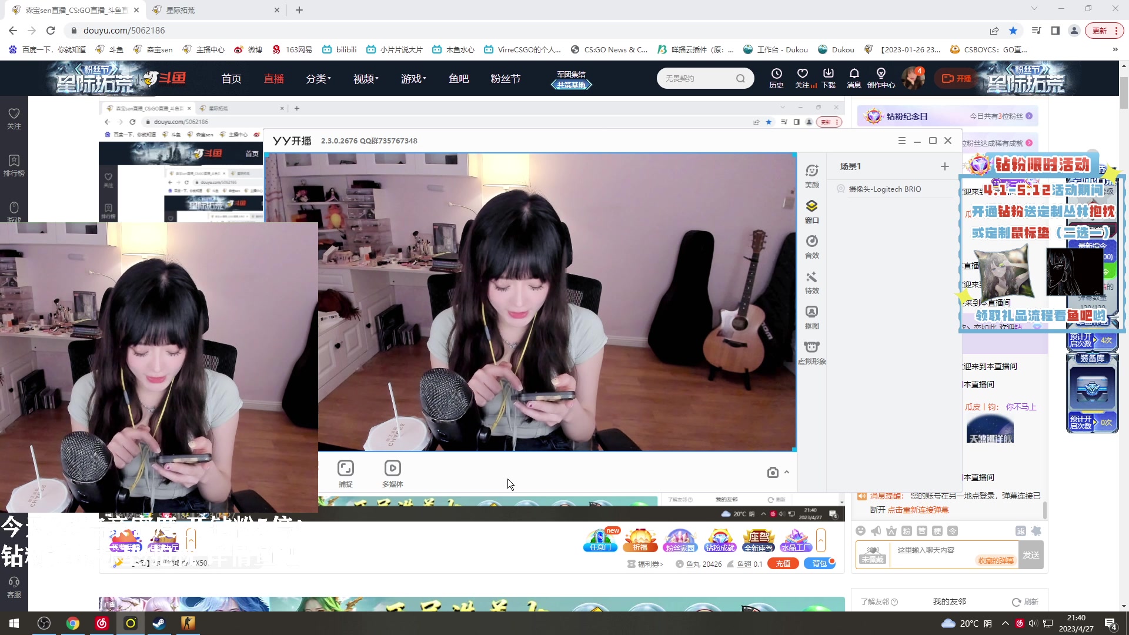The image size is (1129, 635).
Task: Open the Windows Start menu
Action: click(x=14, y=623)
